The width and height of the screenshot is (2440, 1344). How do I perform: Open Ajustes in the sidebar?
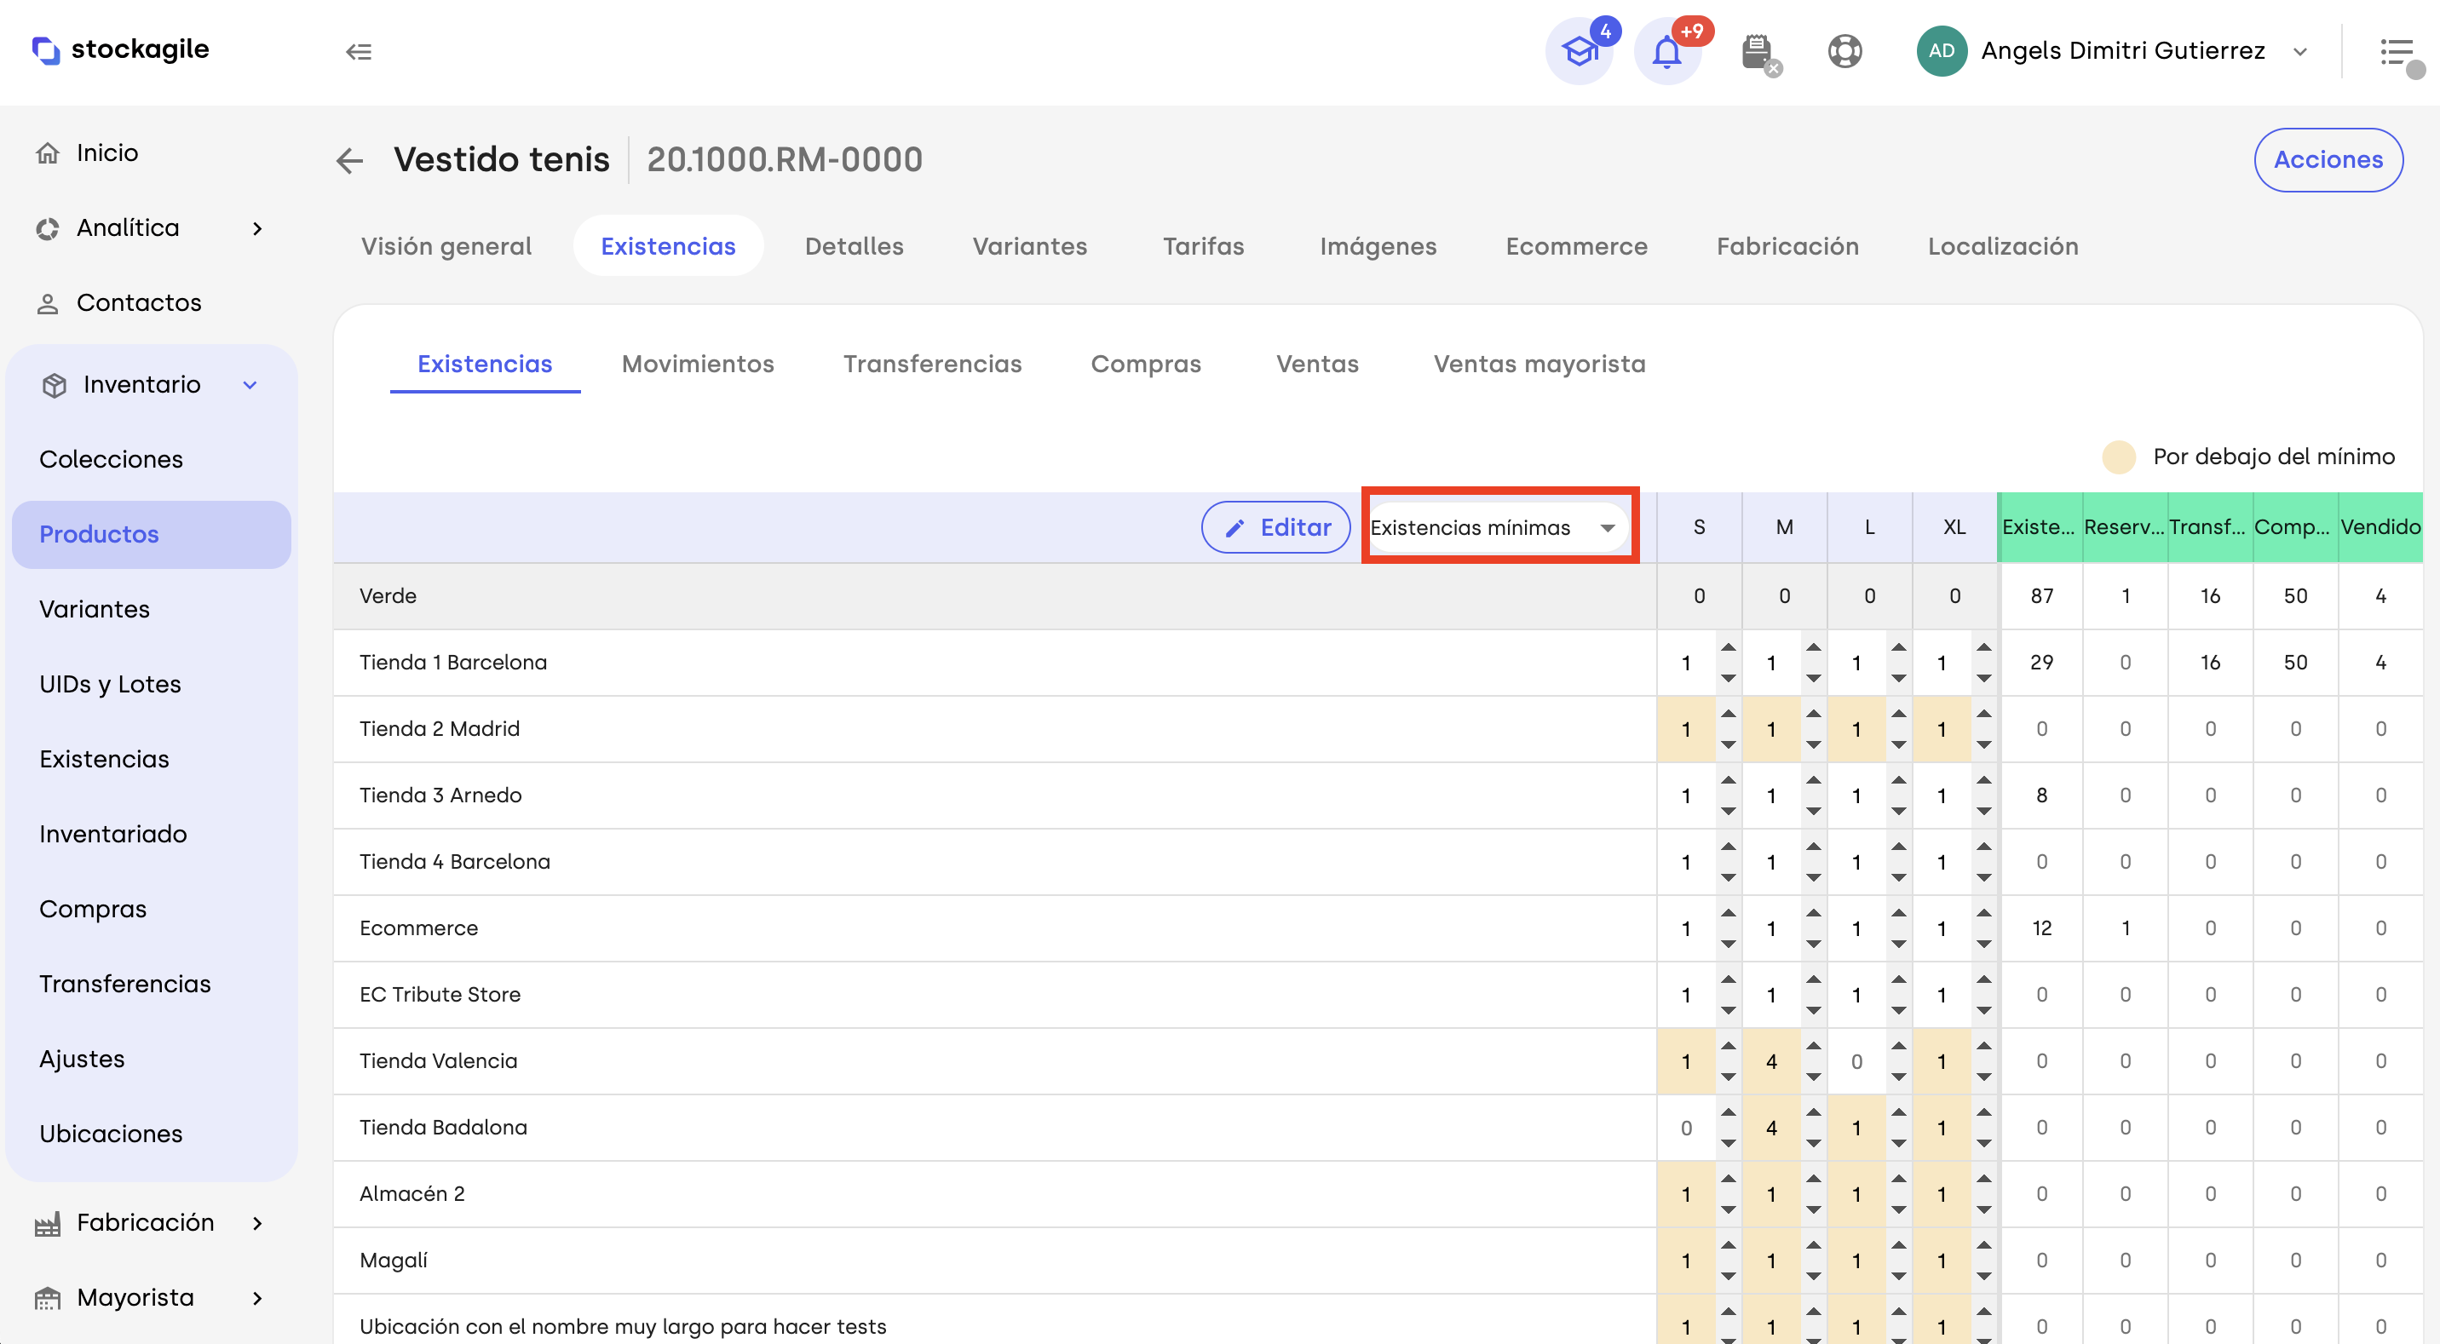pyautogui.click(x=82, y=1059)
